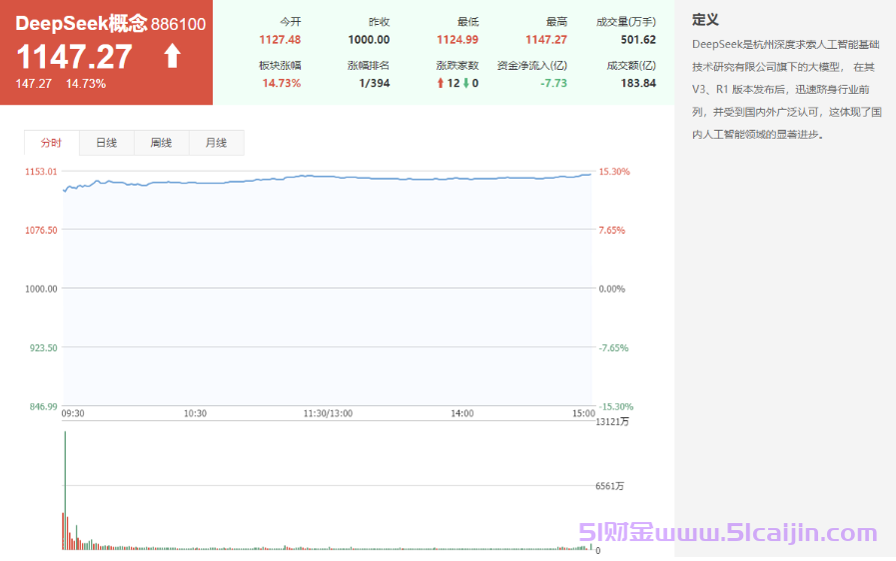896x561 pixels.
Task: Click the 资金净流入 value -7.73
Action: pos(553,84)
